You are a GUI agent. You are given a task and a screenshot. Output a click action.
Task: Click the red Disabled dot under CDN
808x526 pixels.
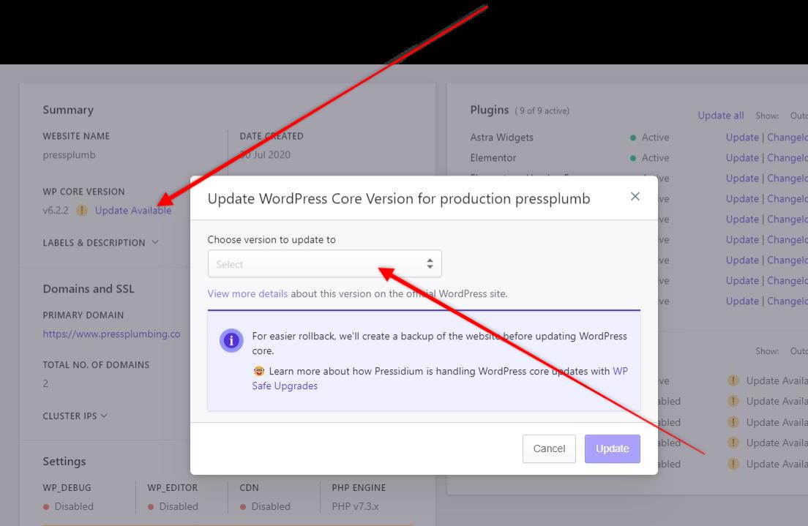pos(243,507)
